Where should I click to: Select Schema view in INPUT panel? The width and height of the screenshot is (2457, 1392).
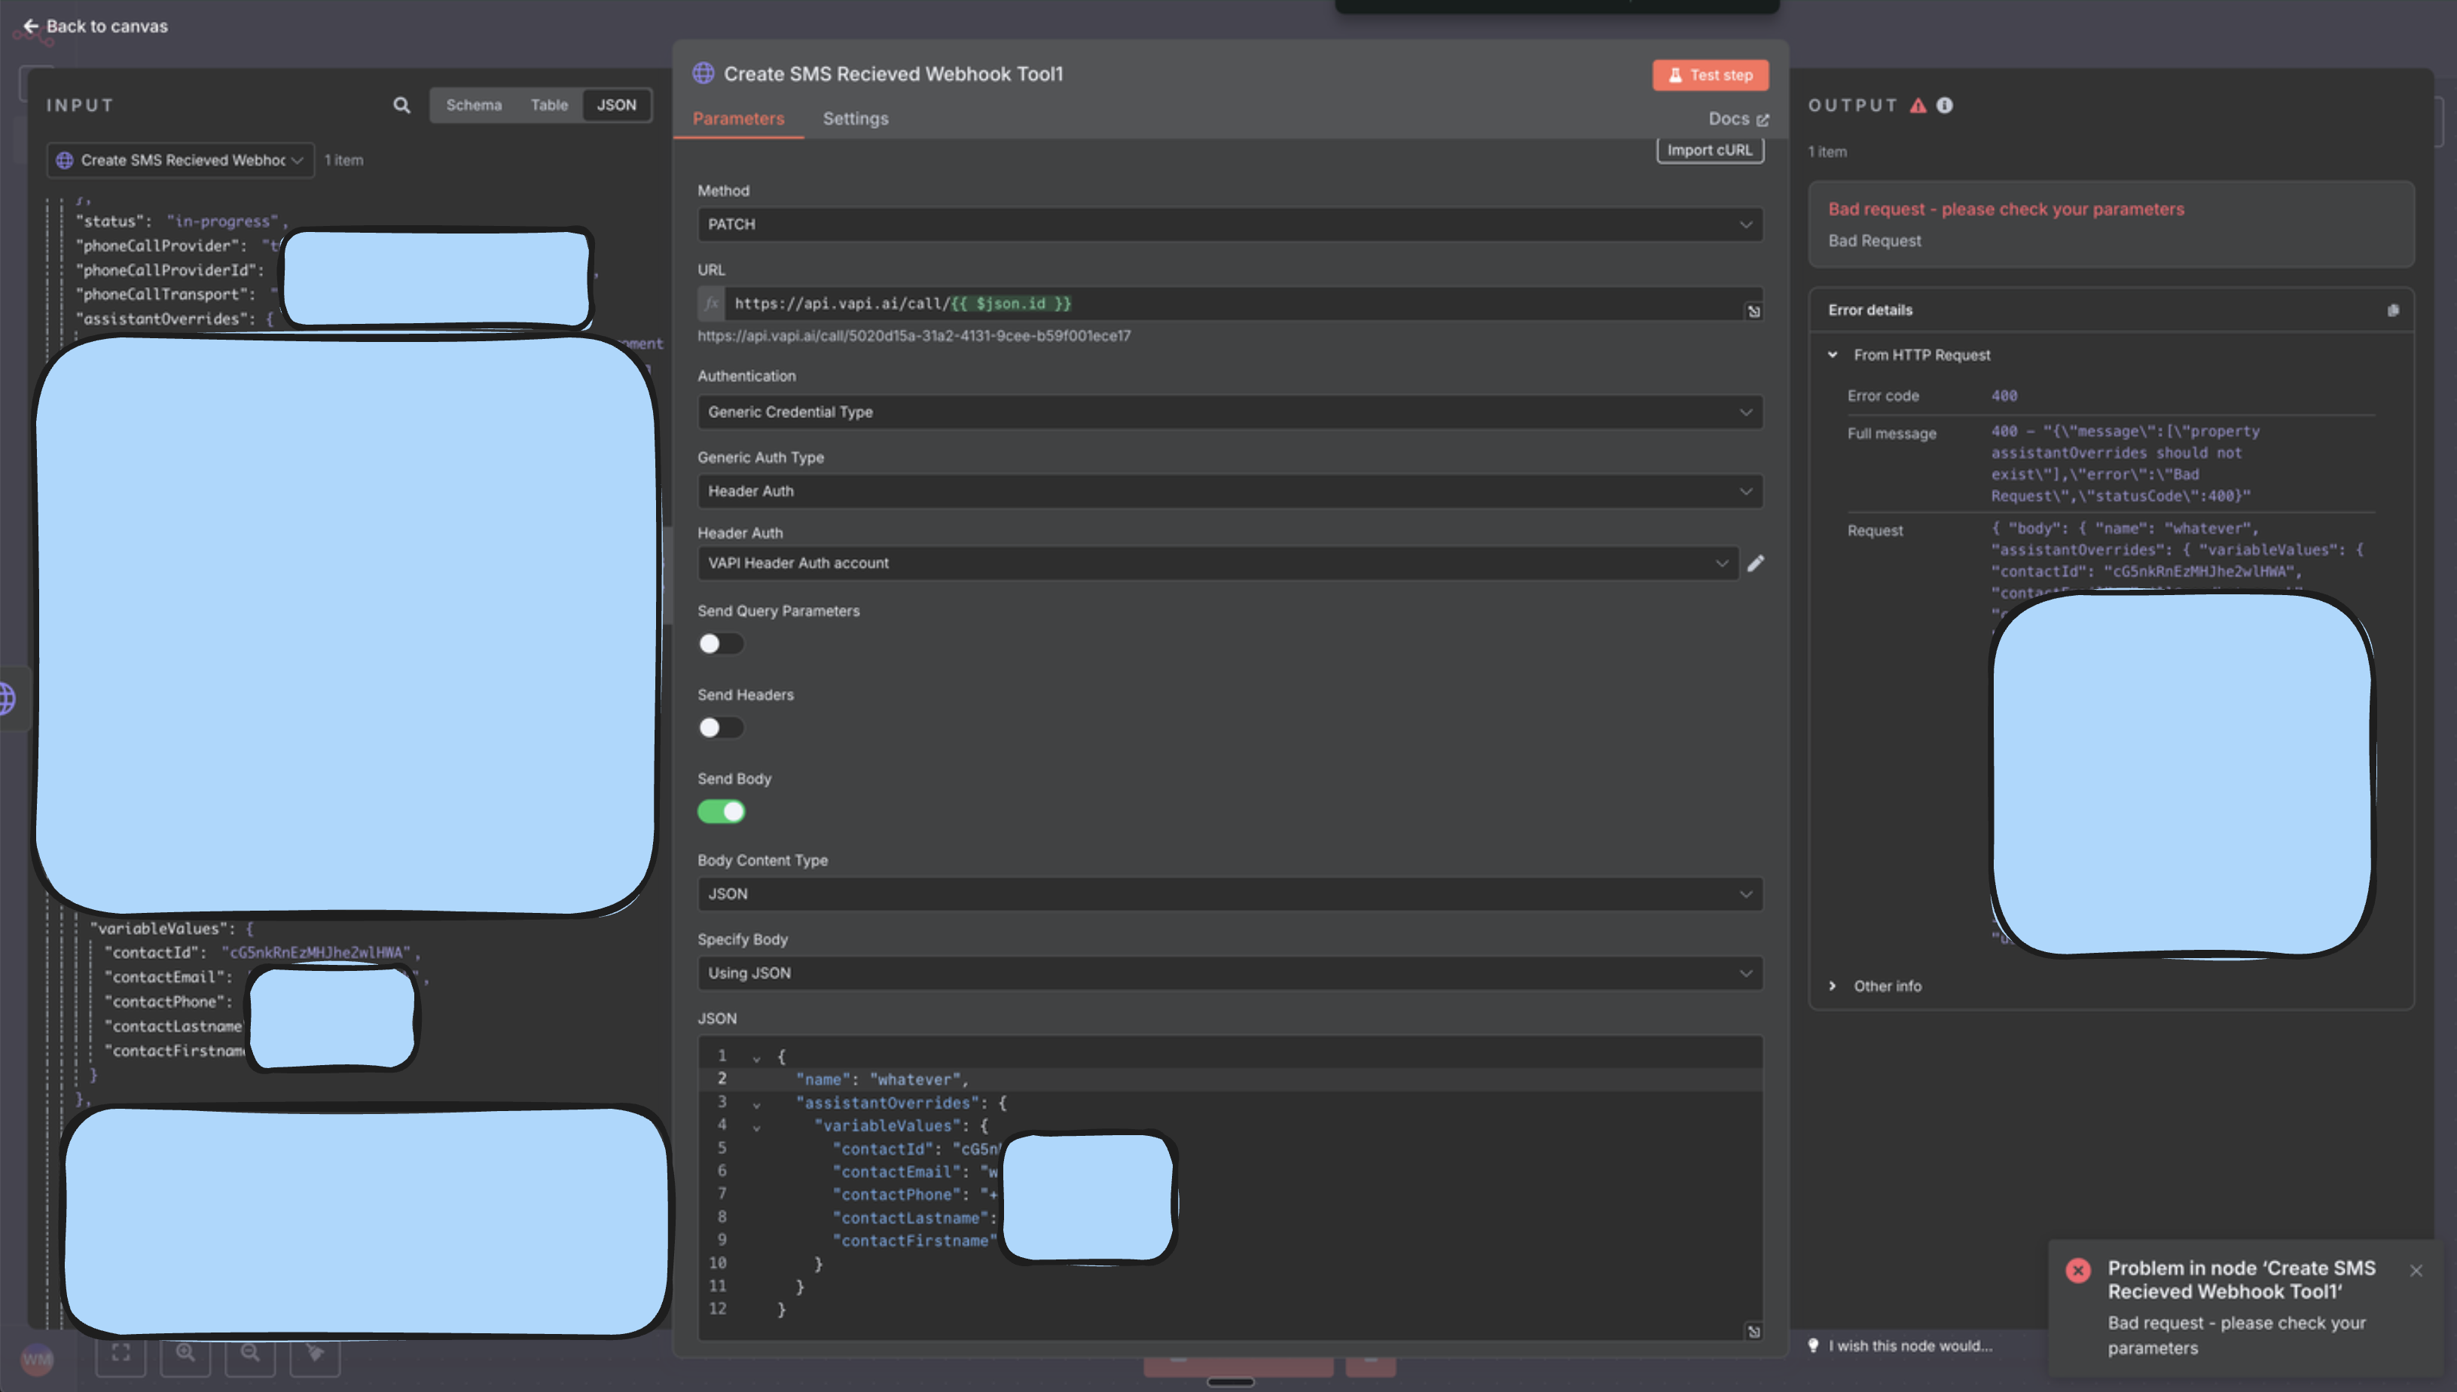[x=473, y=105]
